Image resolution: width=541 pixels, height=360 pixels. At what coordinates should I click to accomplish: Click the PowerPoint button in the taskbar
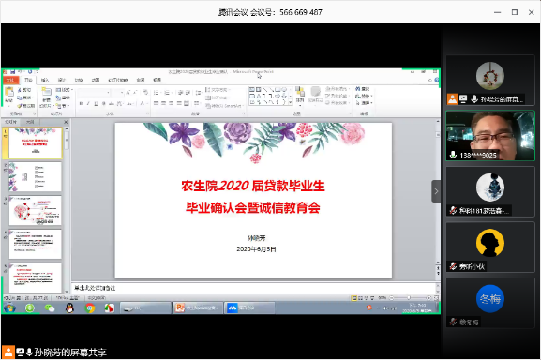[197, 307]
